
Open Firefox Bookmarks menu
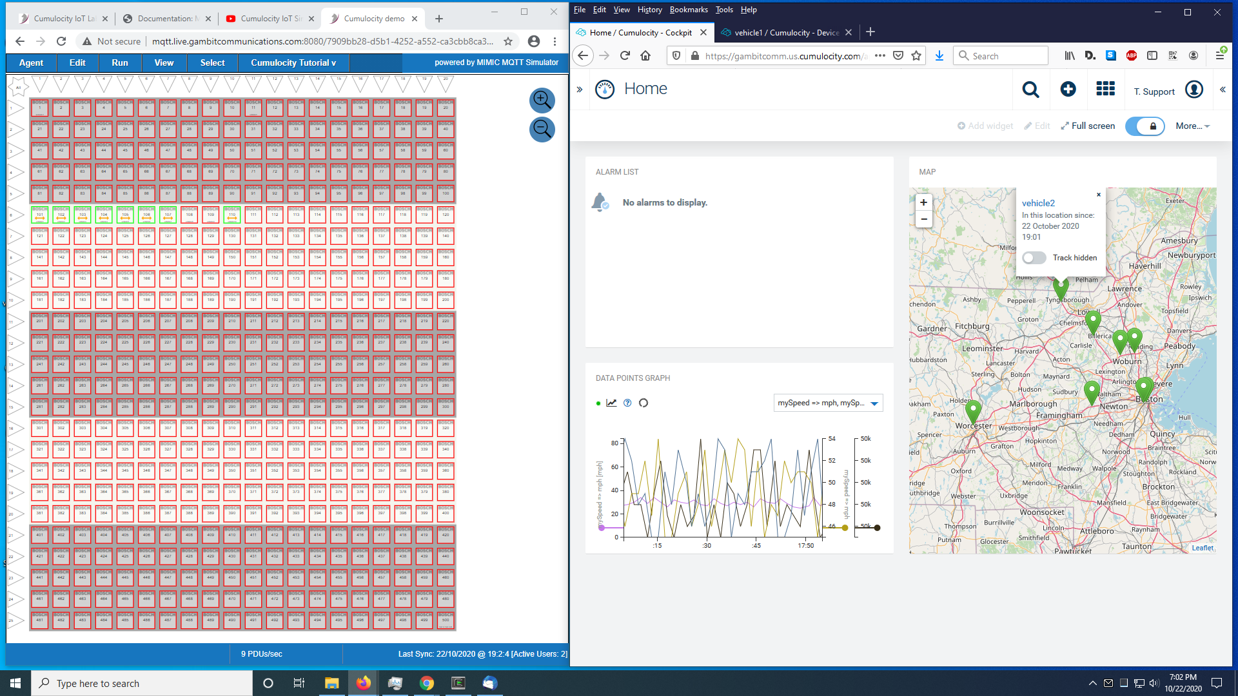[x=689, y=10]
